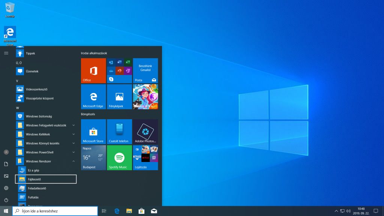Open Feladatkezelő task manager
Screen dimensions: 384x216
coord(46,188)
